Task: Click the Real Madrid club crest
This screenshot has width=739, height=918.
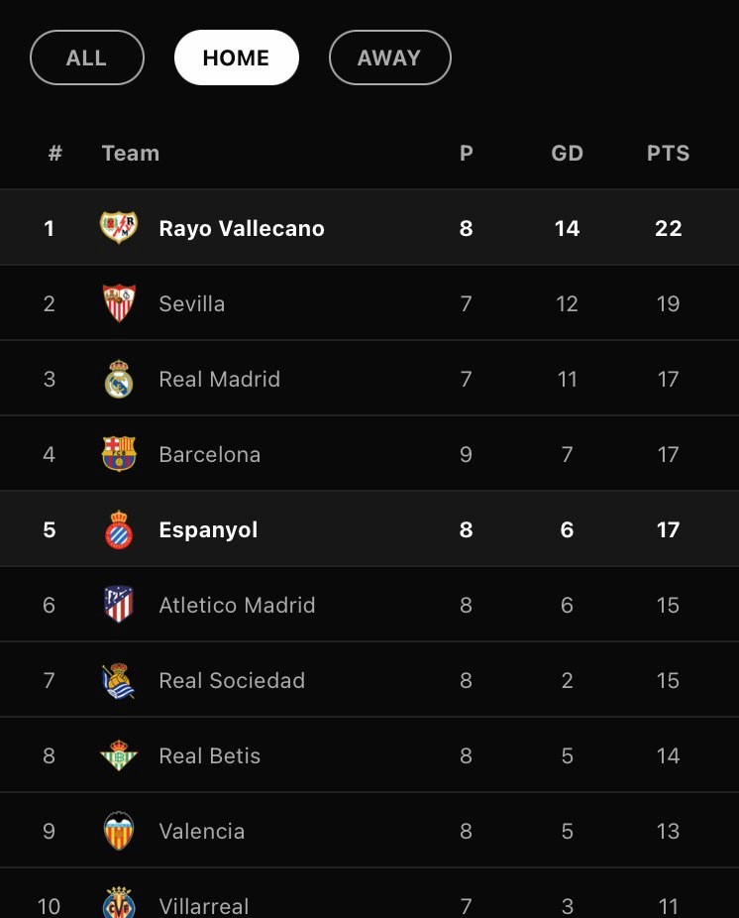Action: point(119,379)
